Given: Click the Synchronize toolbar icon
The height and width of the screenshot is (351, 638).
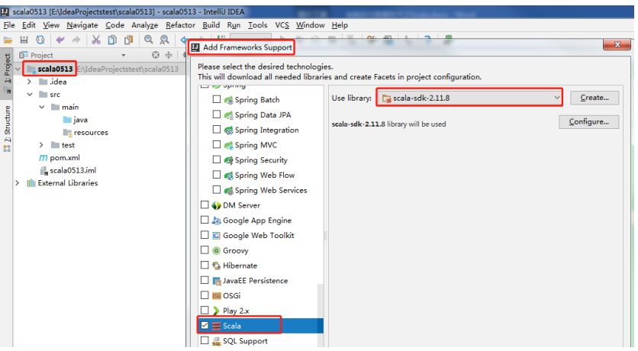Looking at the screenshot, I should coord(40,40).
